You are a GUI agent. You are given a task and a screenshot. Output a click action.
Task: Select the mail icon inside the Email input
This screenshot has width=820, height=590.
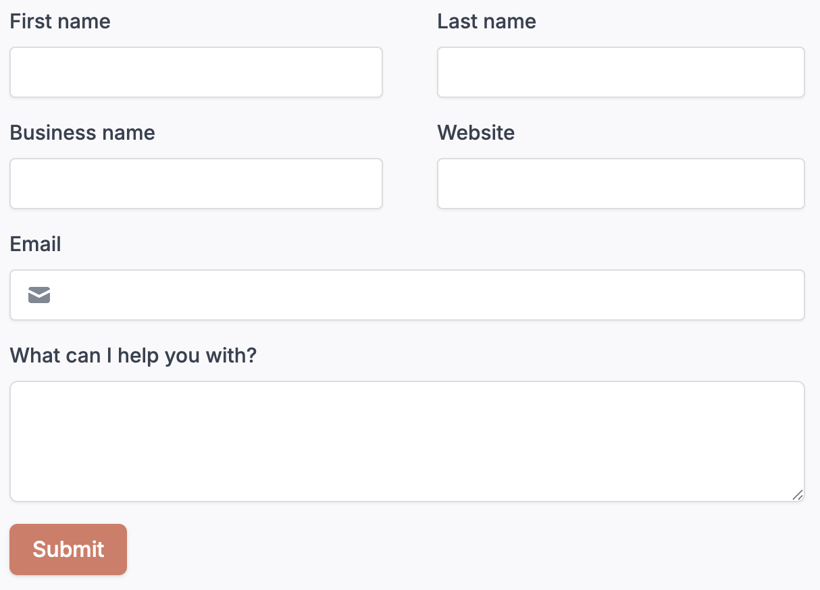point(39,294)
